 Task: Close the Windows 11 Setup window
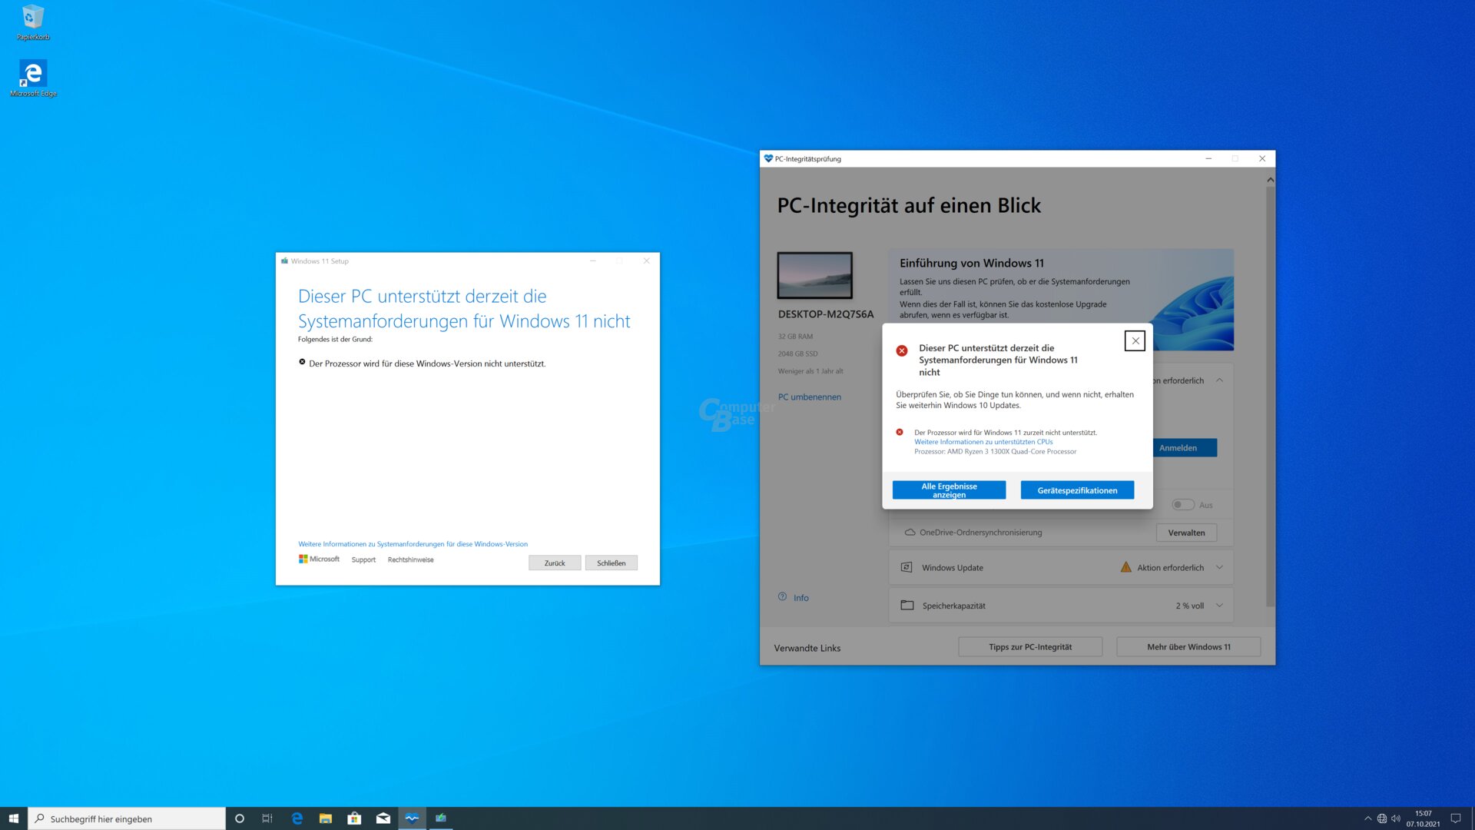point(647,261)
